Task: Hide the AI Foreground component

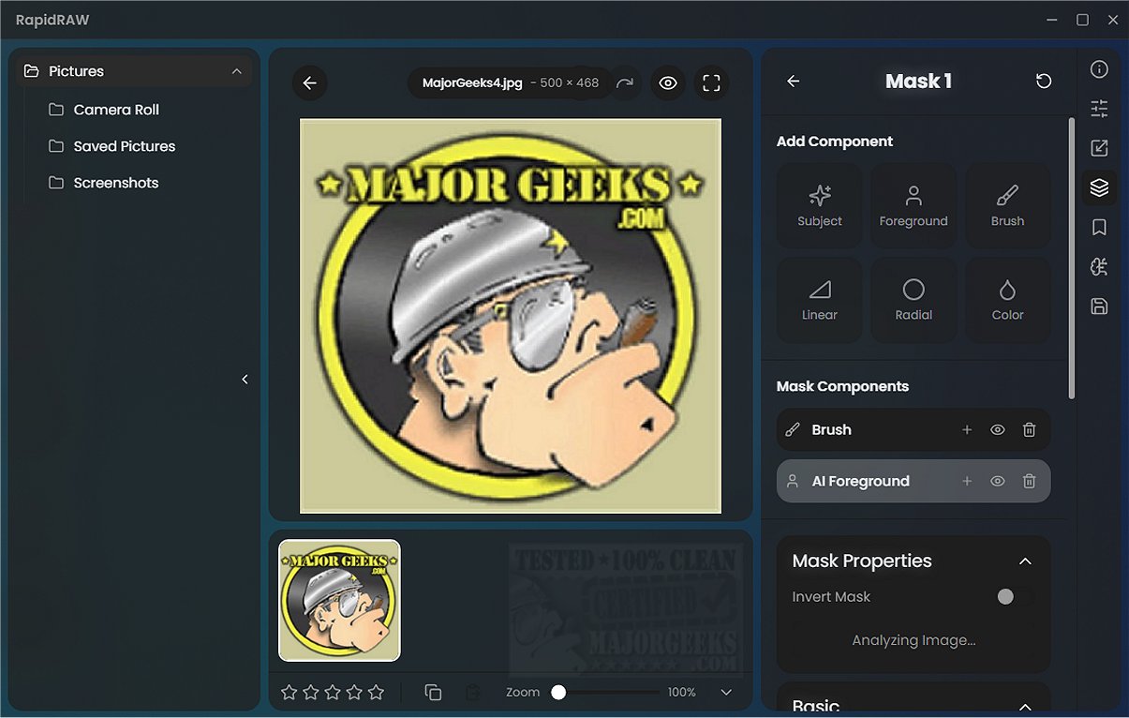Action: (998, 481)
